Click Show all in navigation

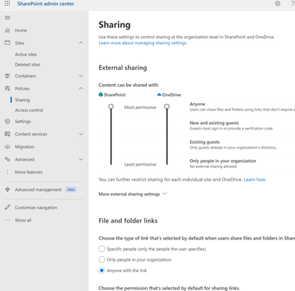(x=23, y=220)
